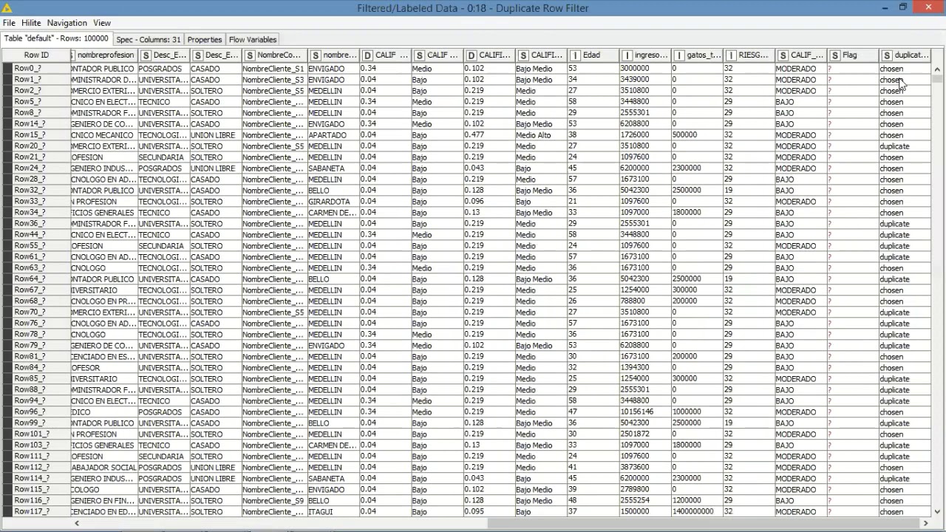Click the NombreCliente_S1 cell in Row0
Viewport: 946px width, 532px height.
pyautogui.click(x=273, y=69)
